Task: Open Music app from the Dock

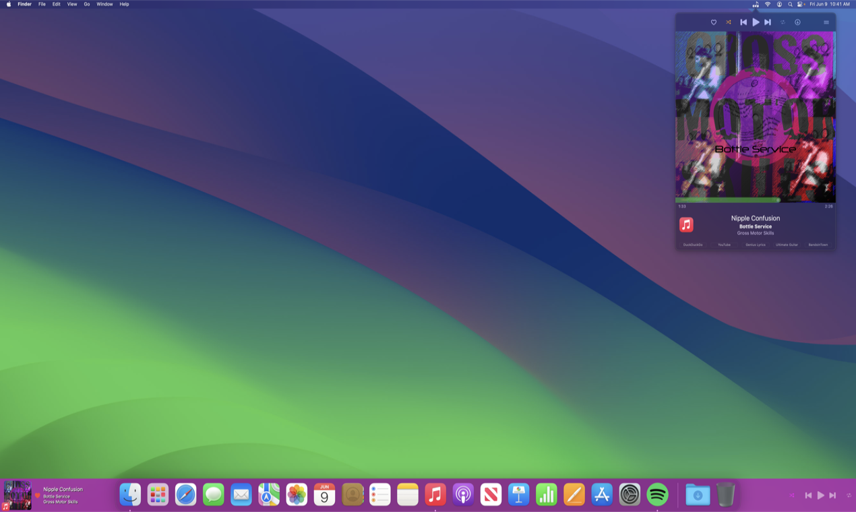Action: click(435, 494)
